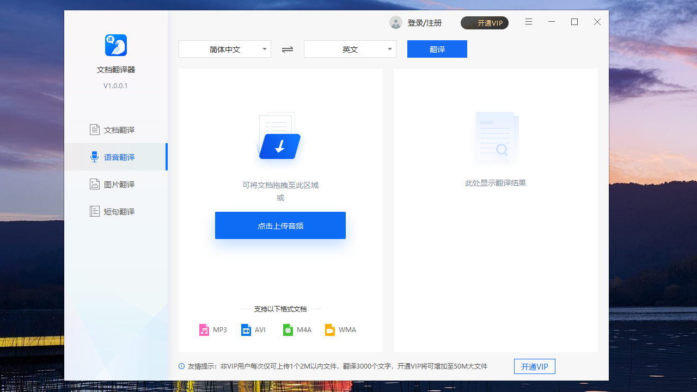Viewport: 697px width, 392px height.
Task: Select the M4A format icon
Action: click(x=288, y=329)
